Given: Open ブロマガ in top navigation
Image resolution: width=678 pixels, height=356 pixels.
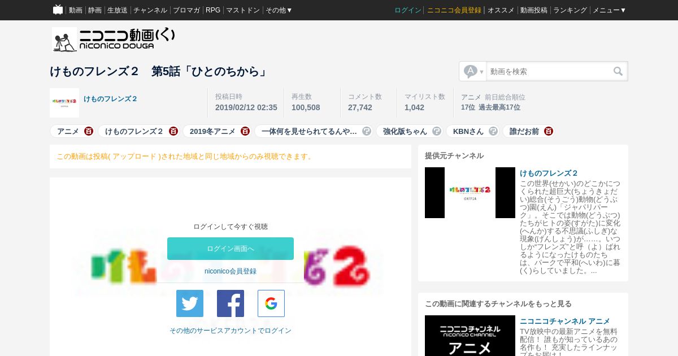Looking at the screenshot, I should 186,10.
